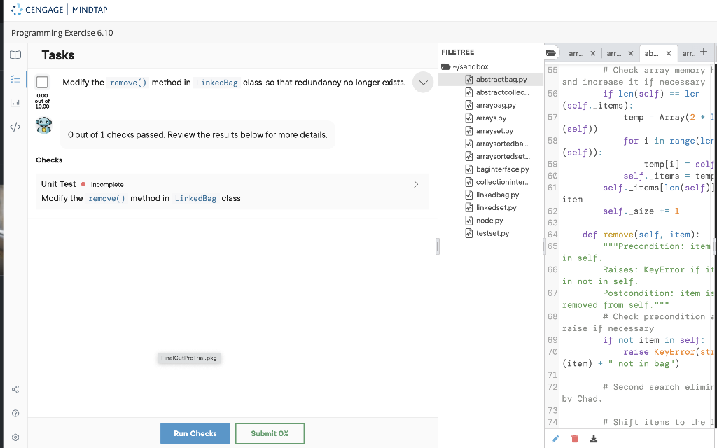
Task: Open the help question-mark icon
Action: coord(15,413)
